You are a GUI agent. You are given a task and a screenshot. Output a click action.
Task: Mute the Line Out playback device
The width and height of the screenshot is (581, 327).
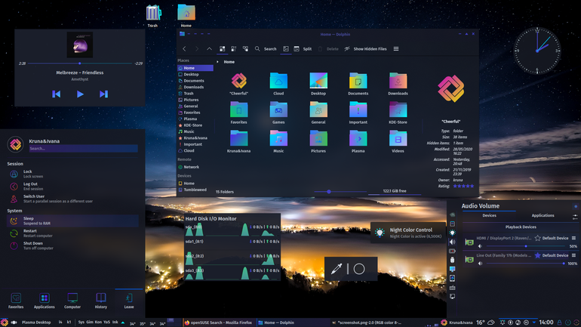(480, 264)
